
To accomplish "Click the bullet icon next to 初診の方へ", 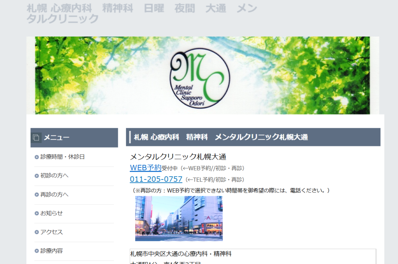I will (x=37, y=176).
